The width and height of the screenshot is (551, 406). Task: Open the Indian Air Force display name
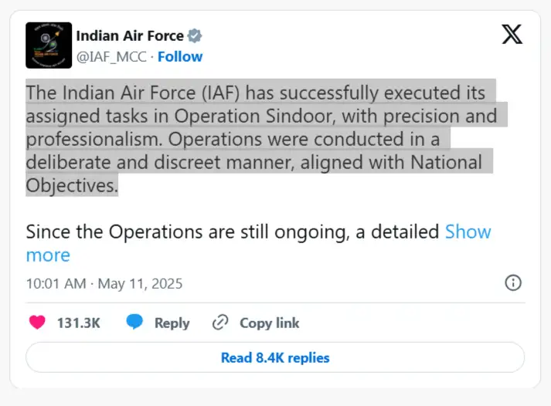[130, 36]
